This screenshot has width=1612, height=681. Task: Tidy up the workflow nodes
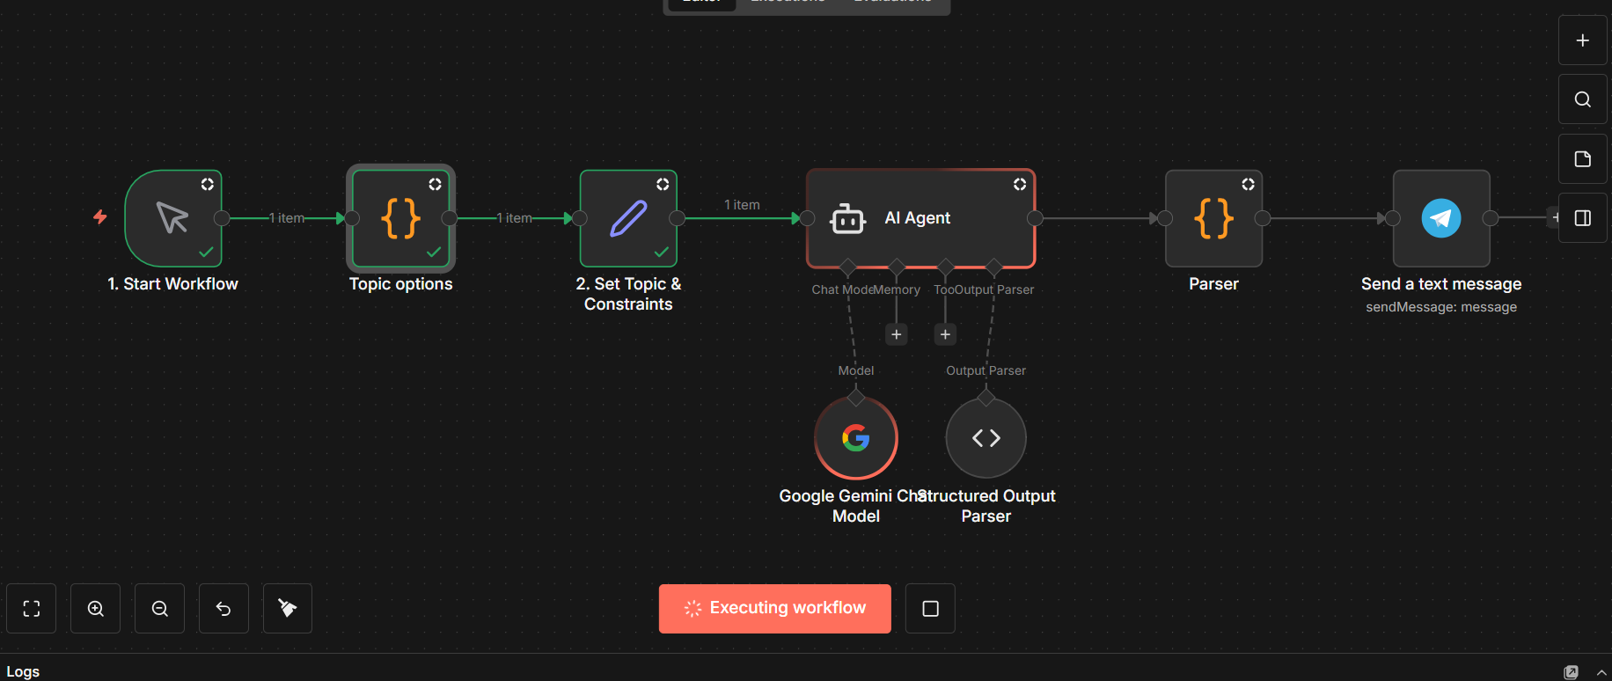pyautogui.click(x=288, y=609)
